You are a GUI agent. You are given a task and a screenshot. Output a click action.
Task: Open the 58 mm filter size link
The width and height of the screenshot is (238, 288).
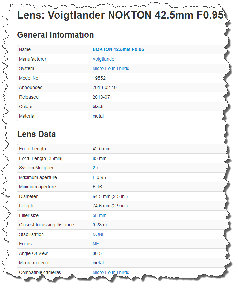coord(99,216)
